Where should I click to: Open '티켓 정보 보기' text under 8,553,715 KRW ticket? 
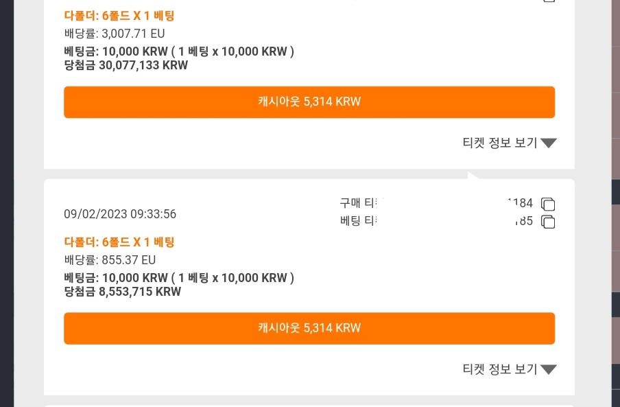click(x=500, y=369)
